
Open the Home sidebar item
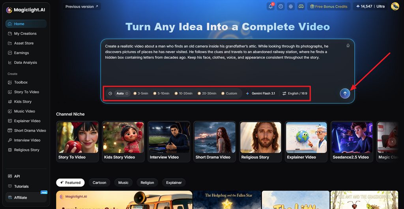click(26, 24)
